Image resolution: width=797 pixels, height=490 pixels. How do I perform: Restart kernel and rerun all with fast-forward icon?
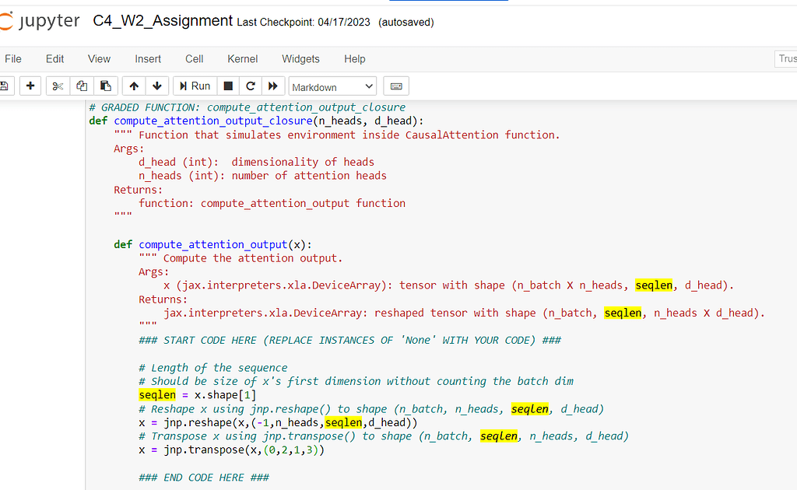[x=272, y=86]
